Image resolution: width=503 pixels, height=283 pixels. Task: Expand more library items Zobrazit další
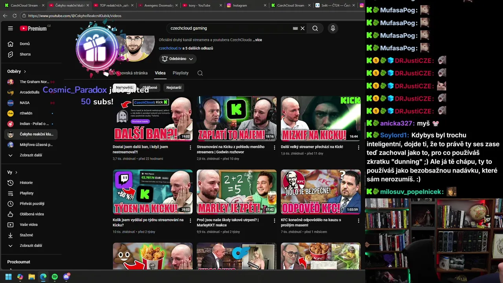click(x=30, y=246)
